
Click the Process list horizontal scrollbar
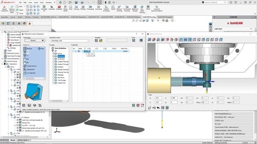pyautogui.click(x=59, y=101)
